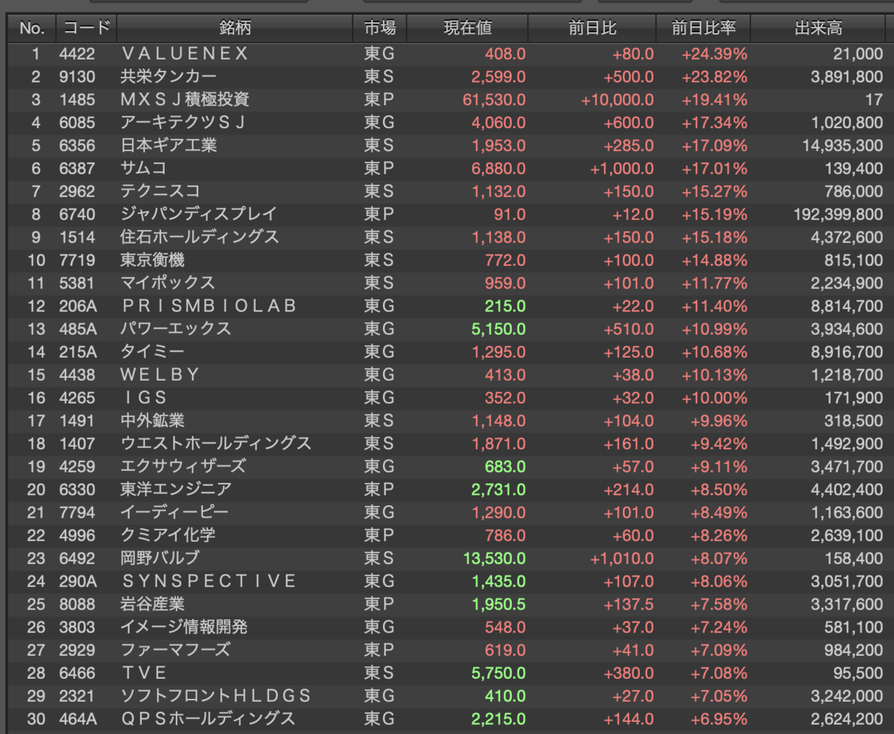
Task: Select パワーエックス stock name
Action: click(176, 329)
